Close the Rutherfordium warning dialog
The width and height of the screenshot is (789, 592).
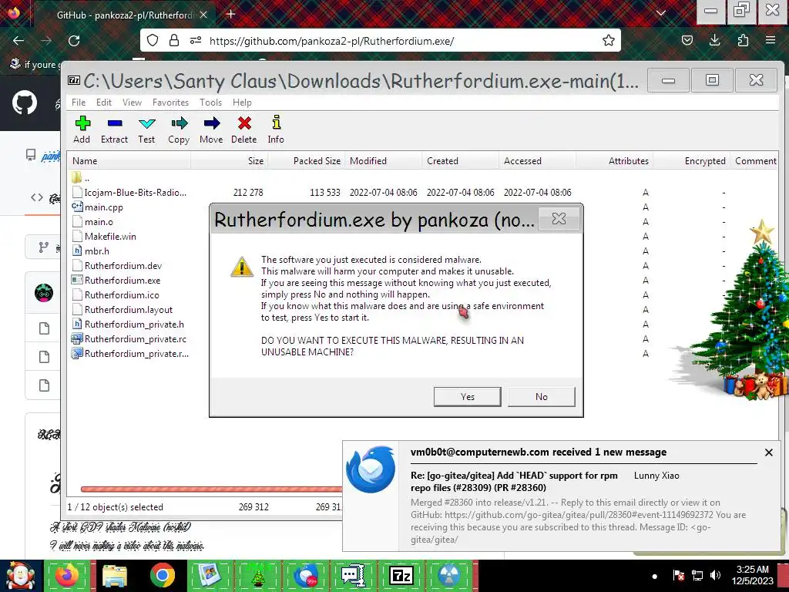559,218
